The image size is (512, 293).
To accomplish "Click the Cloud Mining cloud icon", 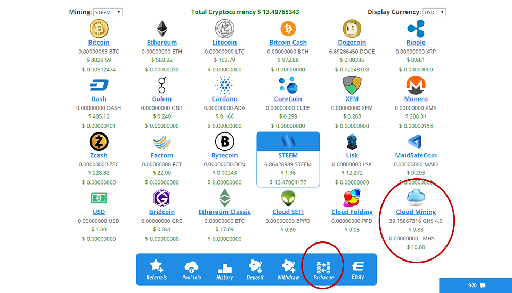I will (416, 197).
